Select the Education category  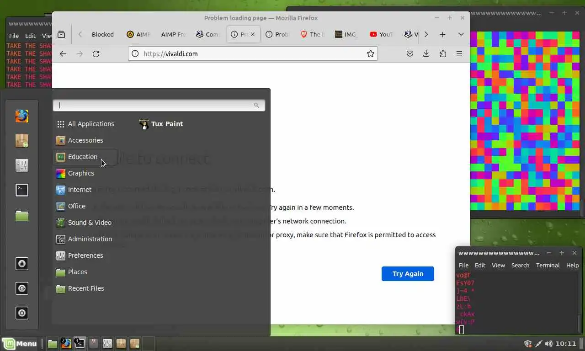85,157
